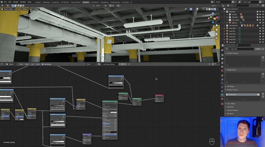The width and height of the screenshot is (265, 147).
Task: Open the viewport Add menu
Action: (31, 9)
